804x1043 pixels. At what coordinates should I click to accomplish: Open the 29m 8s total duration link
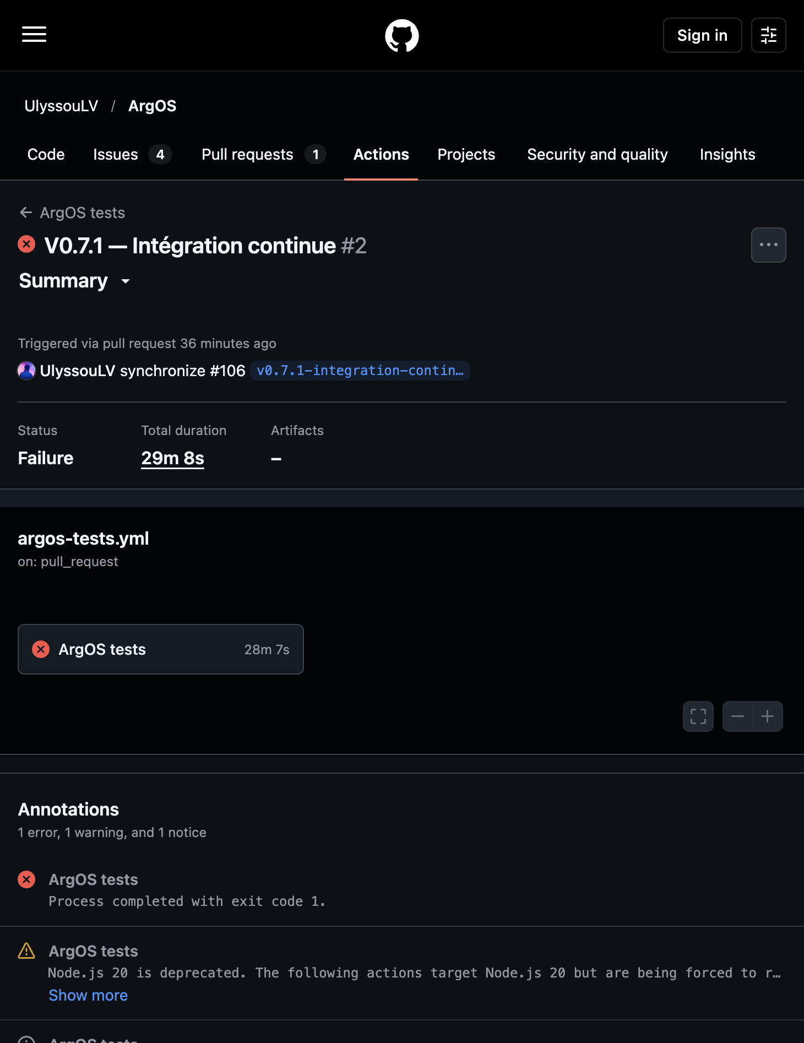(172, 458)
